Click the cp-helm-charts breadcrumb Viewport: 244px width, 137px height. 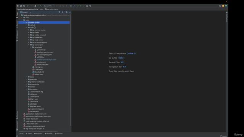pos(52,9)
